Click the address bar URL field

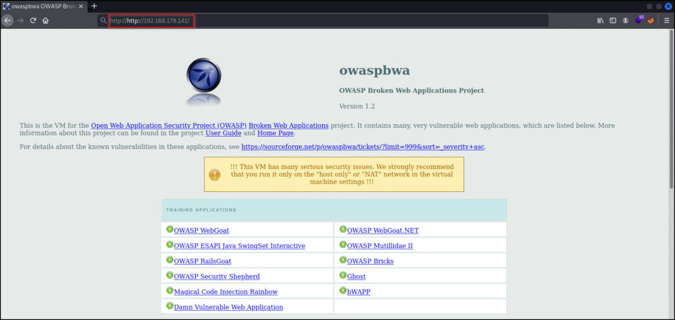pyautogui.click(x=330, y=20)
